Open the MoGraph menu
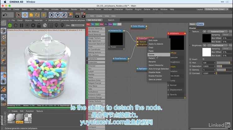 (107, 9)
